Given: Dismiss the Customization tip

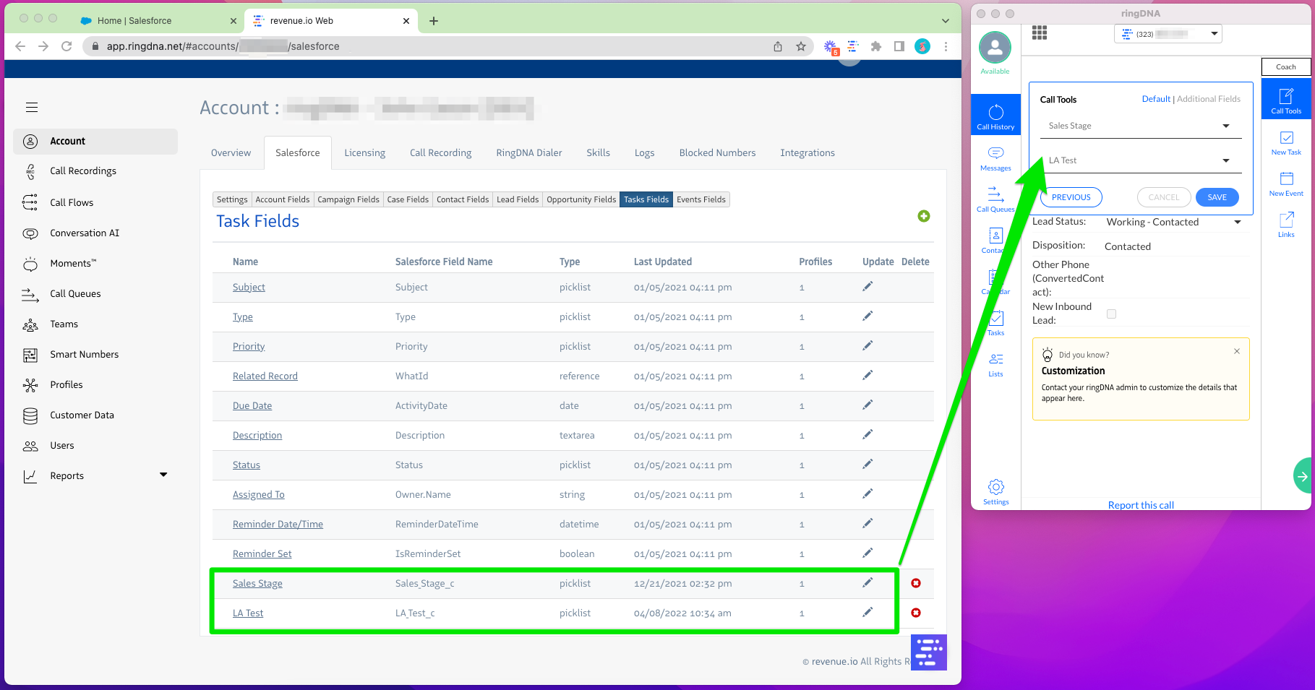Looking at the screenshot, I should coord(1237,351).
